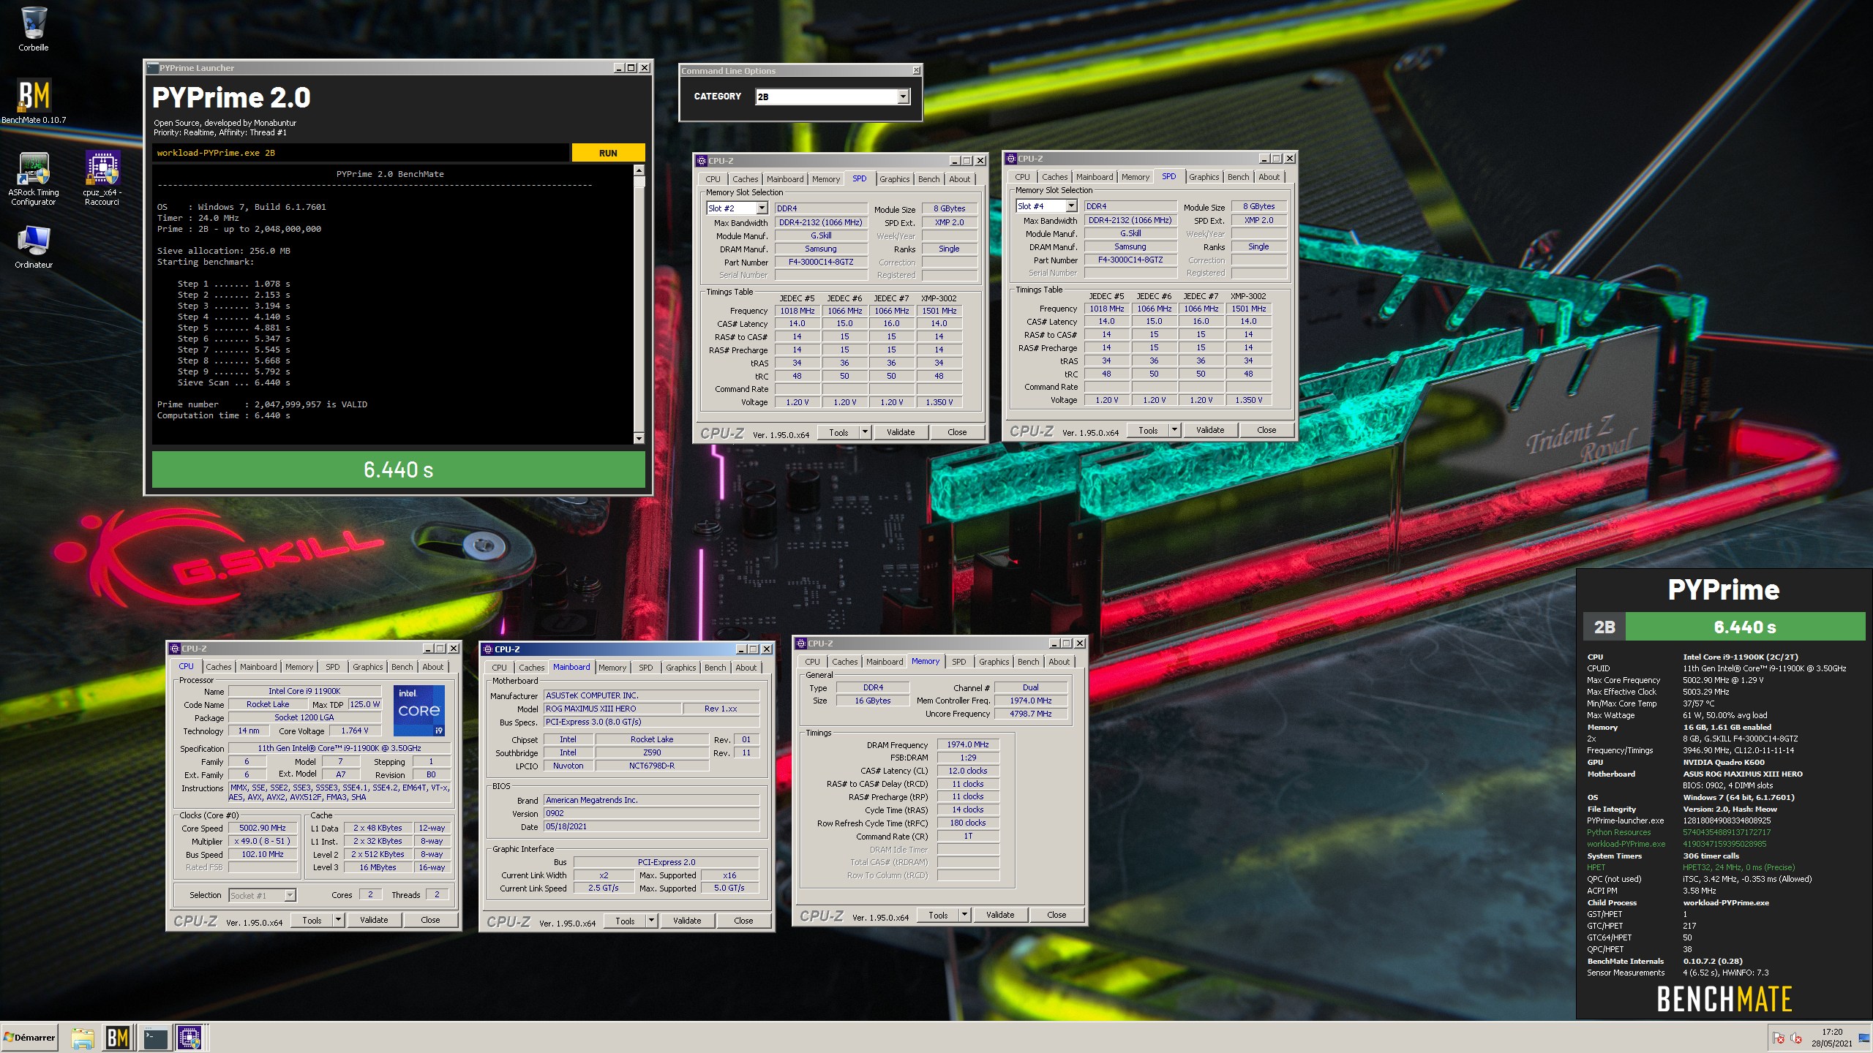Select Caches tab in Slot #2 CPU-Z window
This screenshot has height=1053, width=1873.
coord(745,179)
